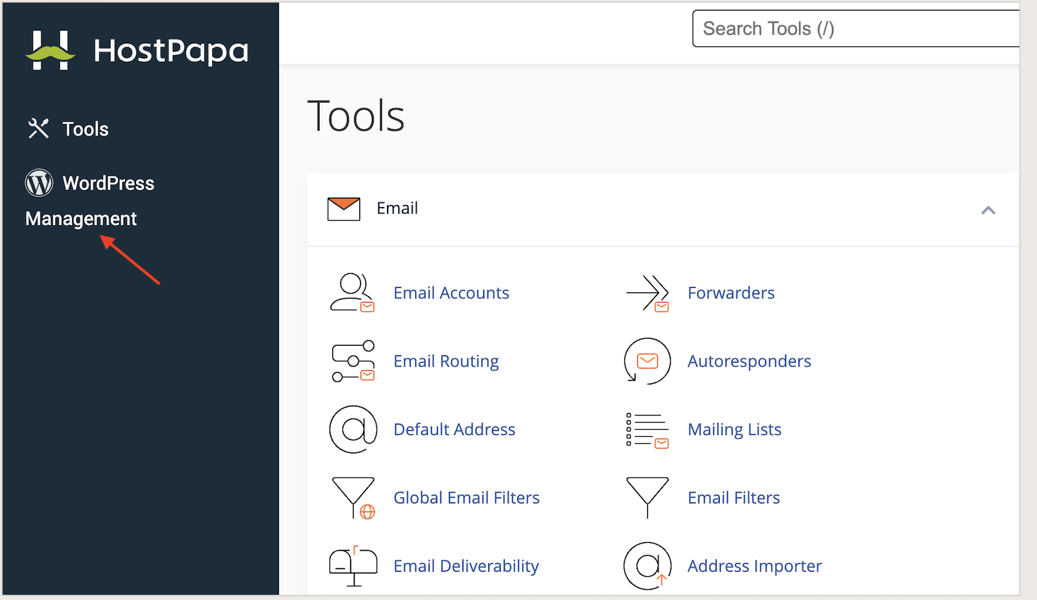The image size is (1037, 600).
Task: Click the Forwarders arrow icon
Action: [x=647, y=293]
